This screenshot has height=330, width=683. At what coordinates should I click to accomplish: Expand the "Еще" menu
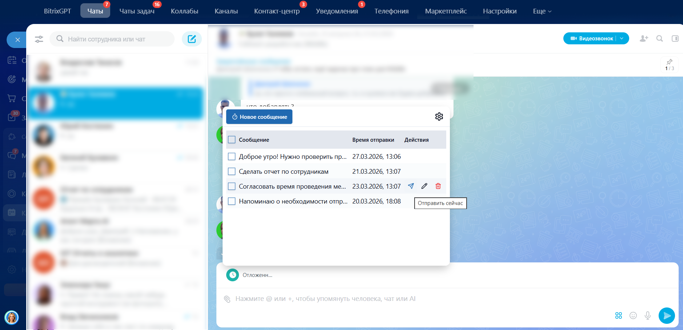pyautogui.click(x=542, y=11)
